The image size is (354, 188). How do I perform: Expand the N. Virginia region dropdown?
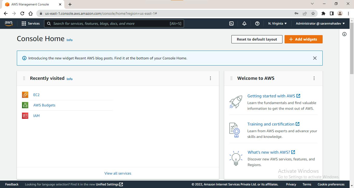[277, 24]
